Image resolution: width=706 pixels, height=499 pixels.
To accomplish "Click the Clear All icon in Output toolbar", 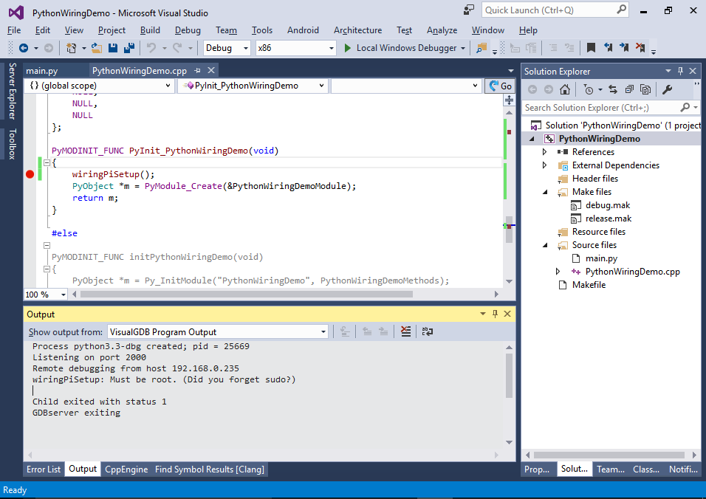I will point(405,332).
